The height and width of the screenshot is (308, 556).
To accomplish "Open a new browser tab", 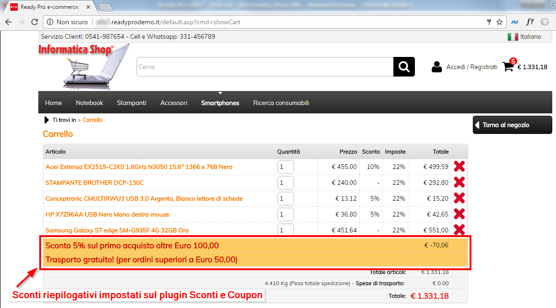I will [105, 7].
